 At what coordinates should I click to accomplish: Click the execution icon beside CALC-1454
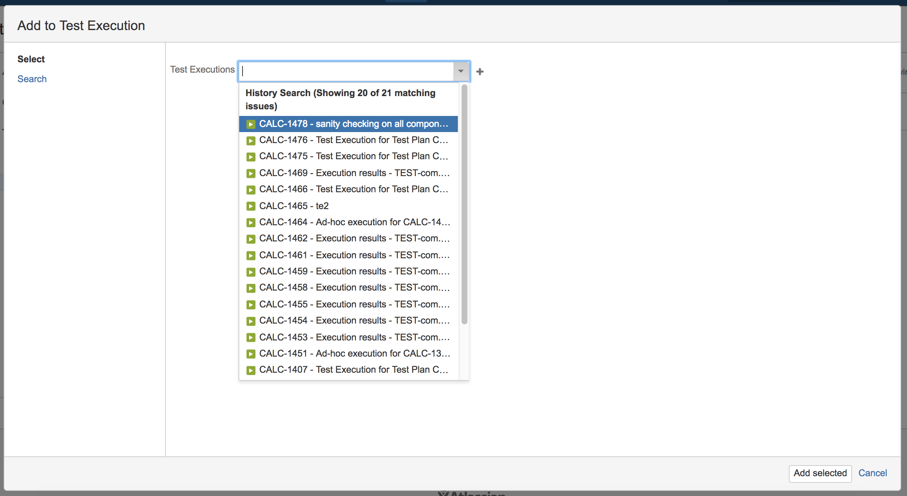251,321
